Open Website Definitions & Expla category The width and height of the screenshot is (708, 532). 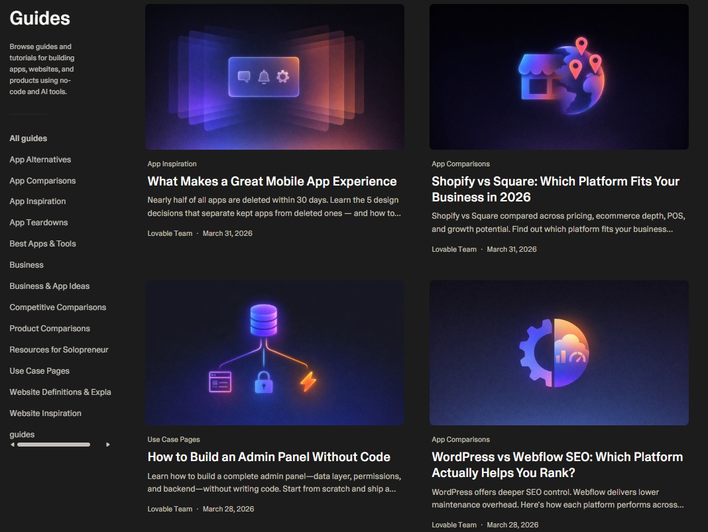pyautogui.click(x=60, y=393)
